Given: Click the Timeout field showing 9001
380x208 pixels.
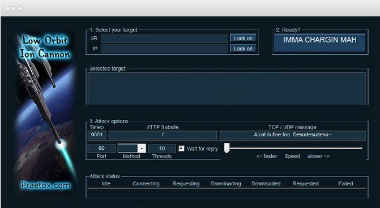Looking at the screenshot, I should tap(97, 135).
